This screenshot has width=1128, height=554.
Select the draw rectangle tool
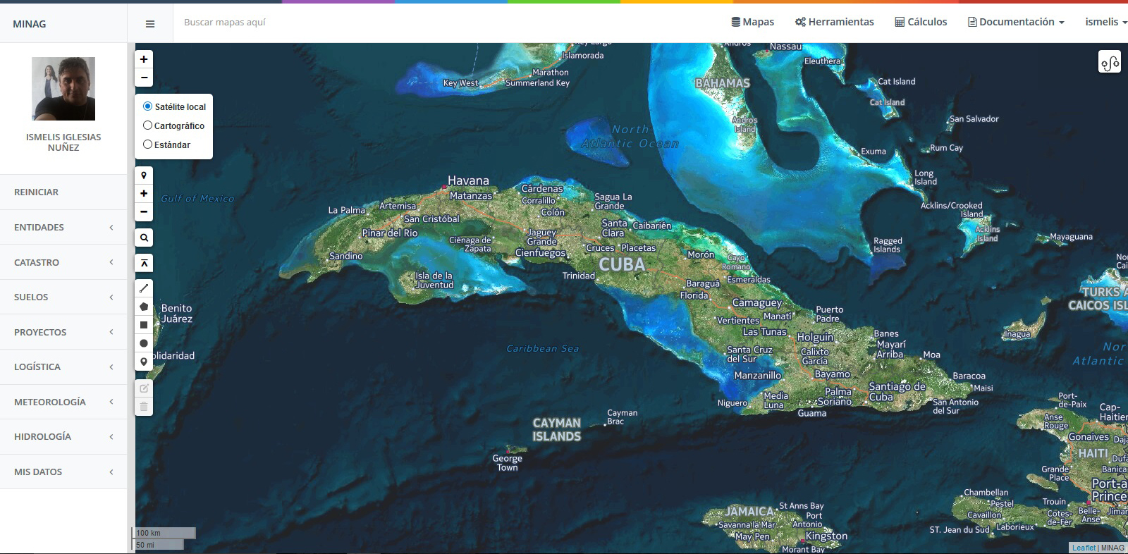144,325
